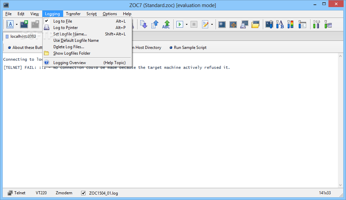Click the Download file icon with the down arrow

(x=144, y=24)
